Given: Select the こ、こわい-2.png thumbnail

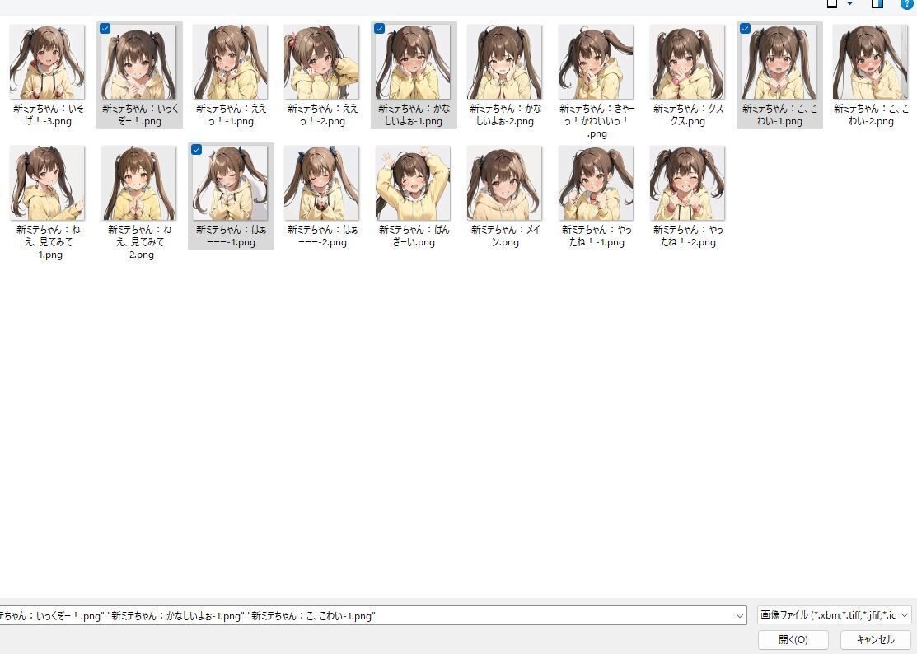Looking at the screenshot, I should (870, 62).
